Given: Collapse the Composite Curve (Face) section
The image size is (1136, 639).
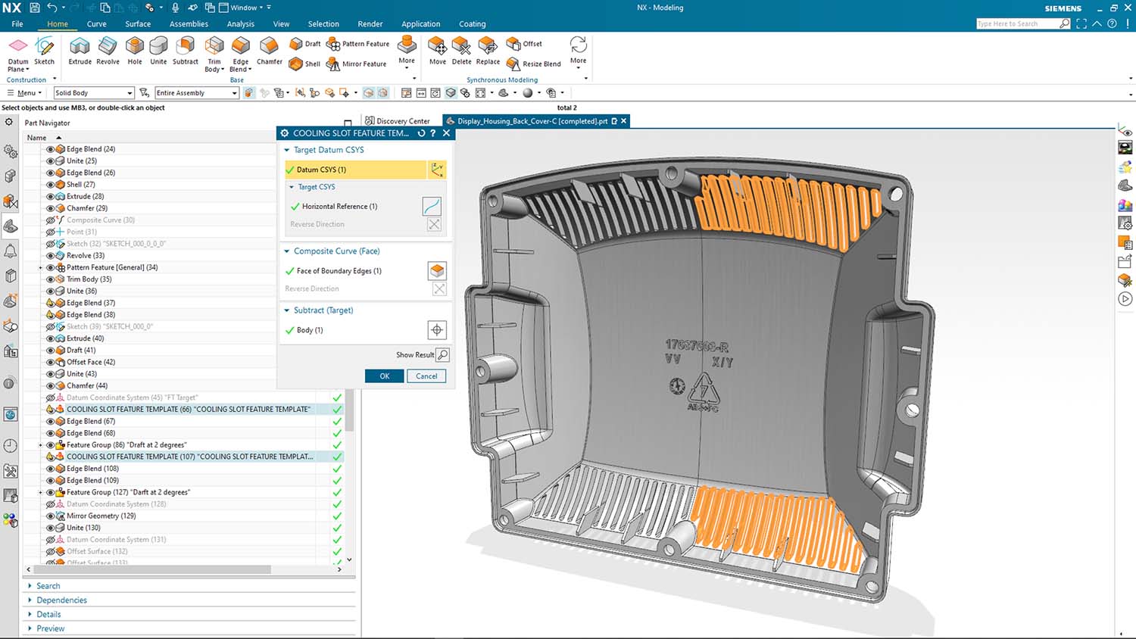Looking at the screenshot, I should point(287,251).
